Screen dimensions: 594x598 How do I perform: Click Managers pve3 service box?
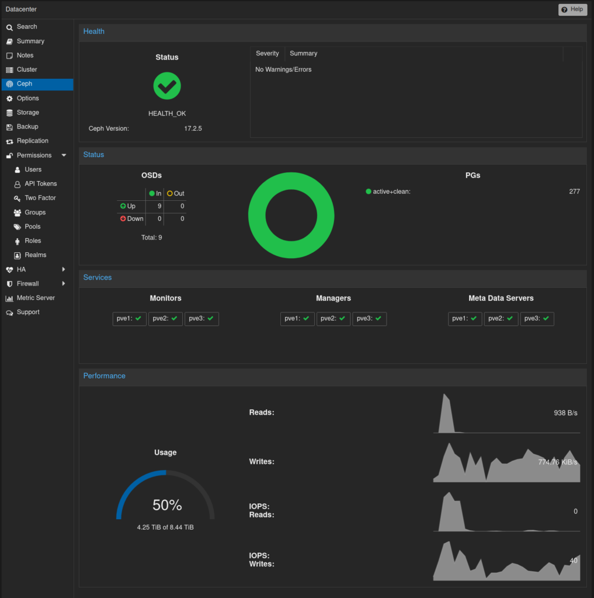coord(369,319)
